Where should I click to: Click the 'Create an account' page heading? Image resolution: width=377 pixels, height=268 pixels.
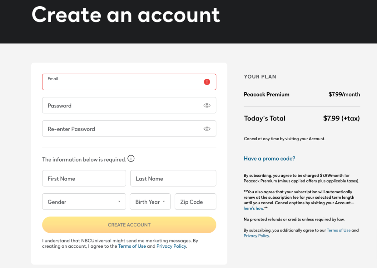126,15
